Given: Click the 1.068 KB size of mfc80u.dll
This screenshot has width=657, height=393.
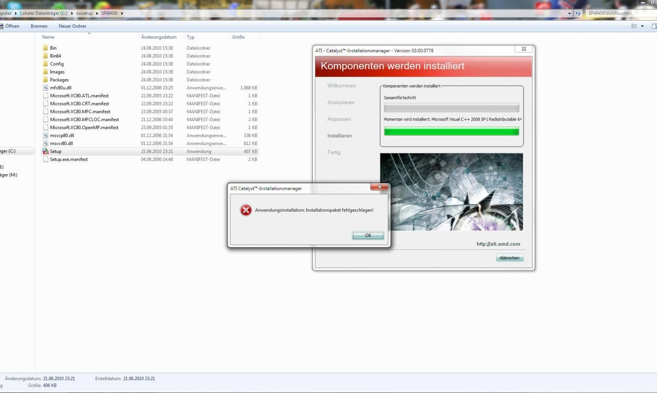Looking at the screenshot, I should (249, 88).
